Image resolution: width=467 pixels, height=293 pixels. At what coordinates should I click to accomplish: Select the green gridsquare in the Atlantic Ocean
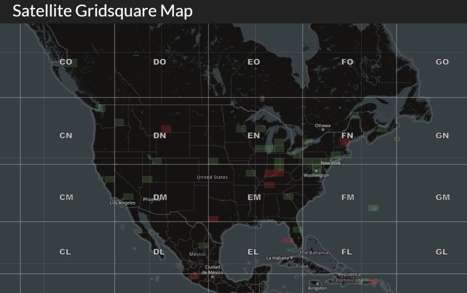click(x=373, y=208)
